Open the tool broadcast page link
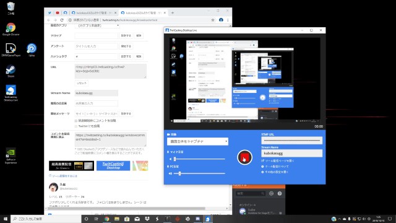Viewport: 396px width, 223px height. [278, 161]
